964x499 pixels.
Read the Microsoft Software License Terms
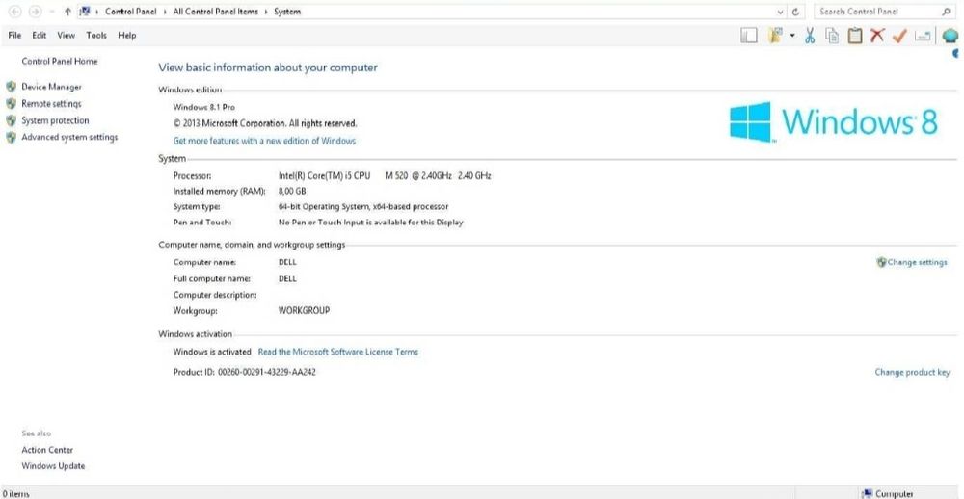click(338, 353)
